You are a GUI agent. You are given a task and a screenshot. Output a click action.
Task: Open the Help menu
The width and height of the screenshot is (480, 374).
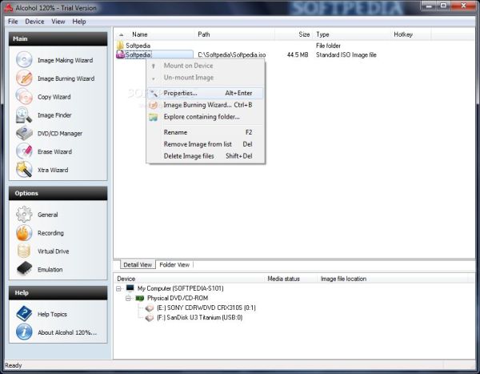tap(79, 22)
